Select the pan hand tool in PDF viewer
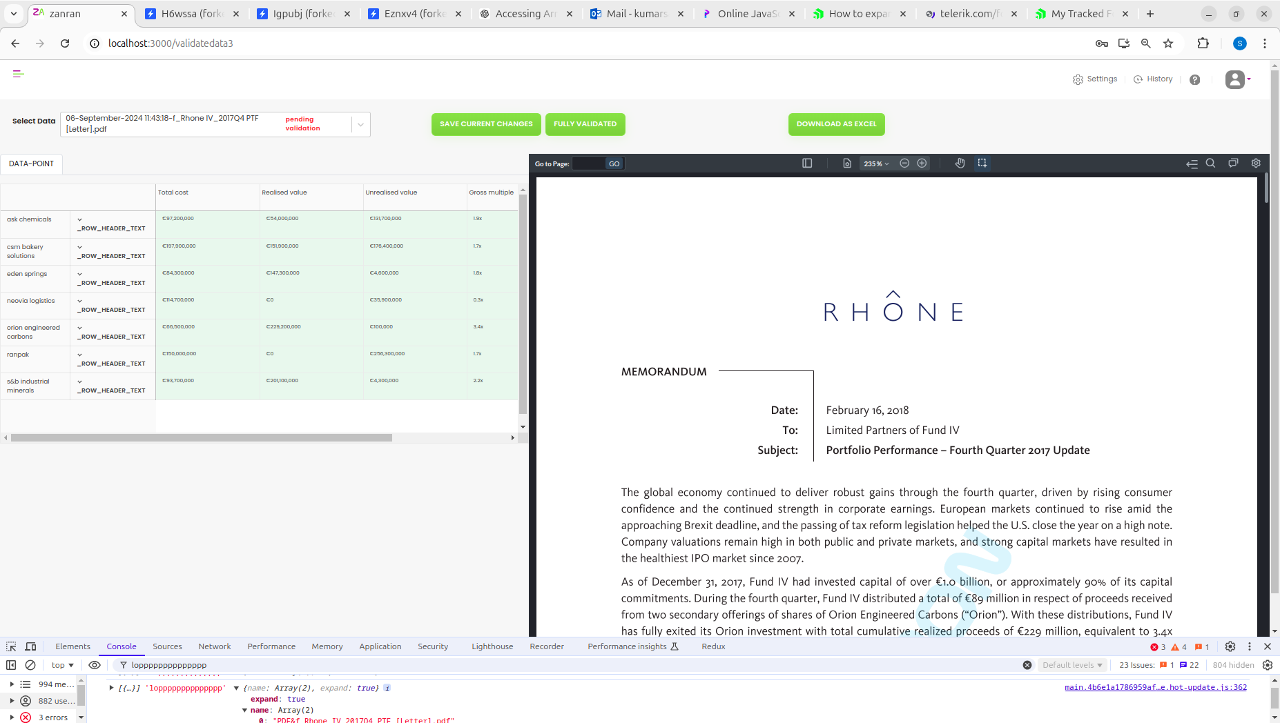 960,164
